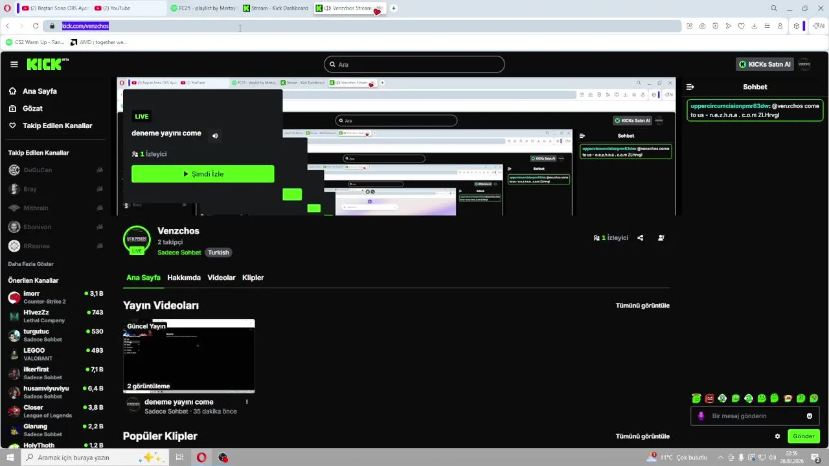Open the Windows Start menu

point(10,458)
